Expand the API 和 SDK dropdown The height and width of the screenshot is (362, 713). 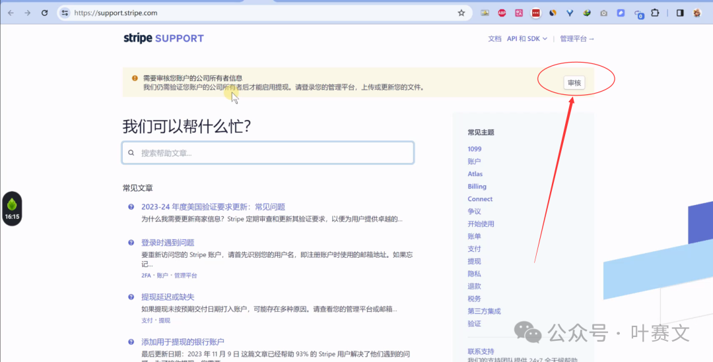(x=527, y=39)
